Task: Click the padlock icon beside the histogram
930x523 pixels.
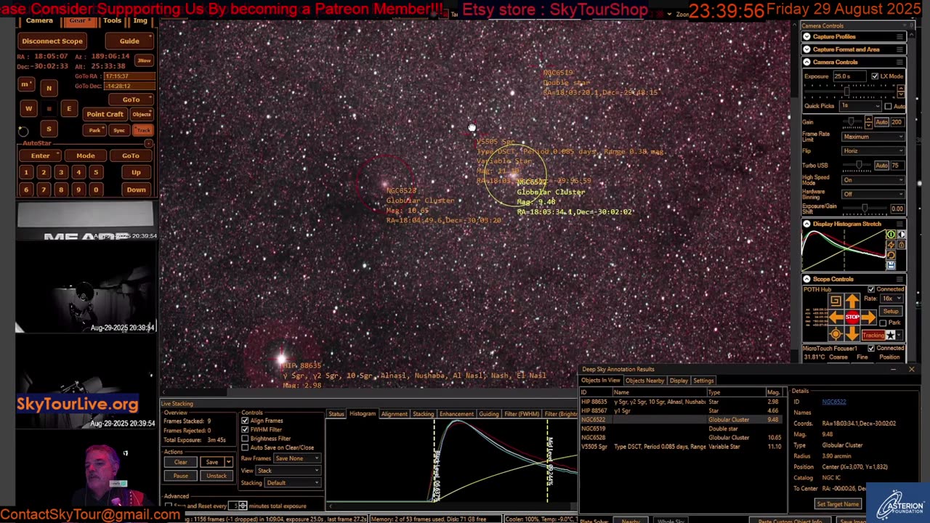Action: (x=902, y=245)
